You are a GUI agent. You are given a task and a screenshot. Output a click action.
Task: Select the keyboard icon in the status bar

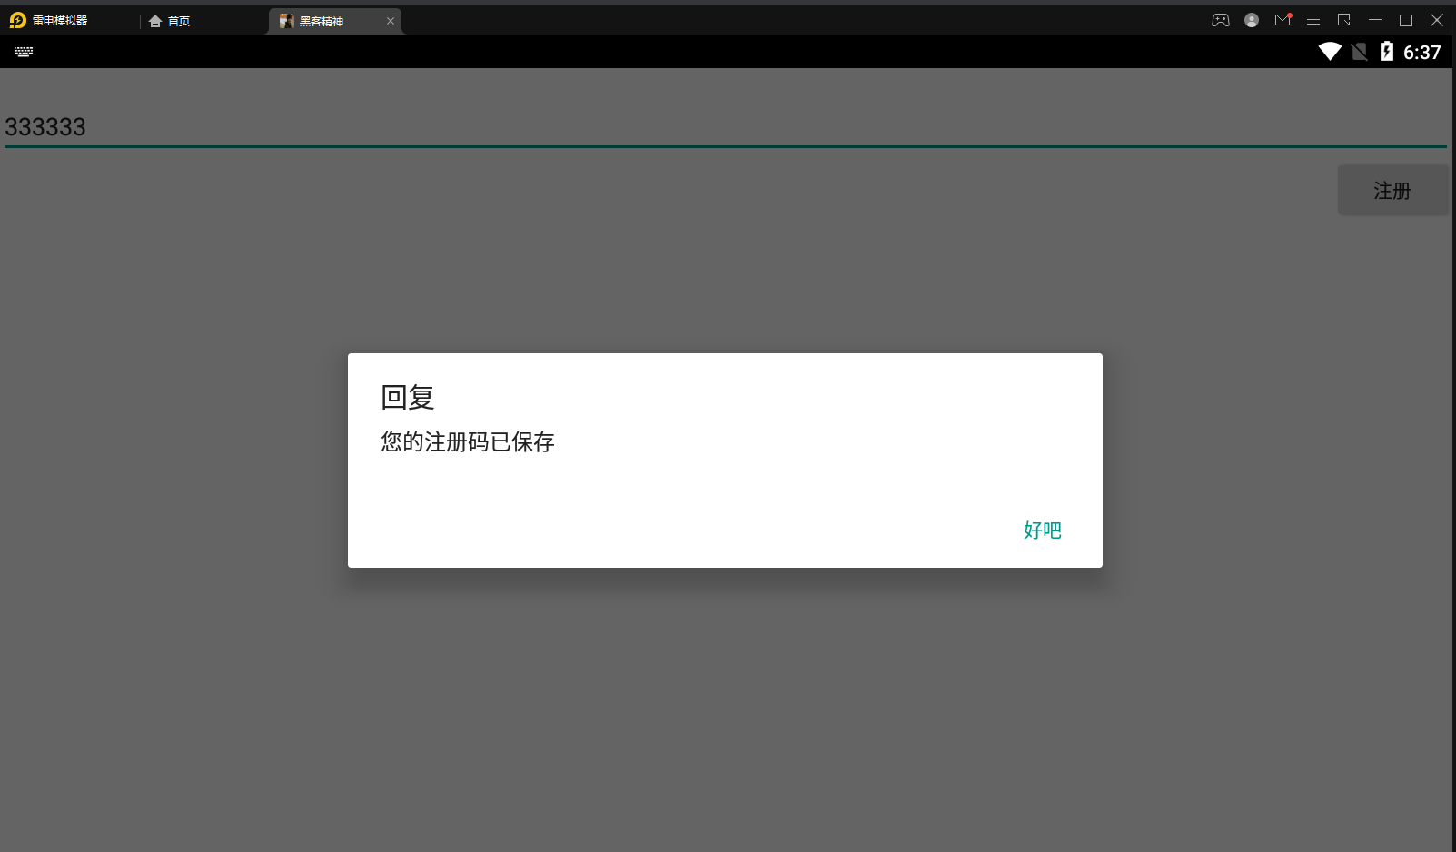coord(24,52)
